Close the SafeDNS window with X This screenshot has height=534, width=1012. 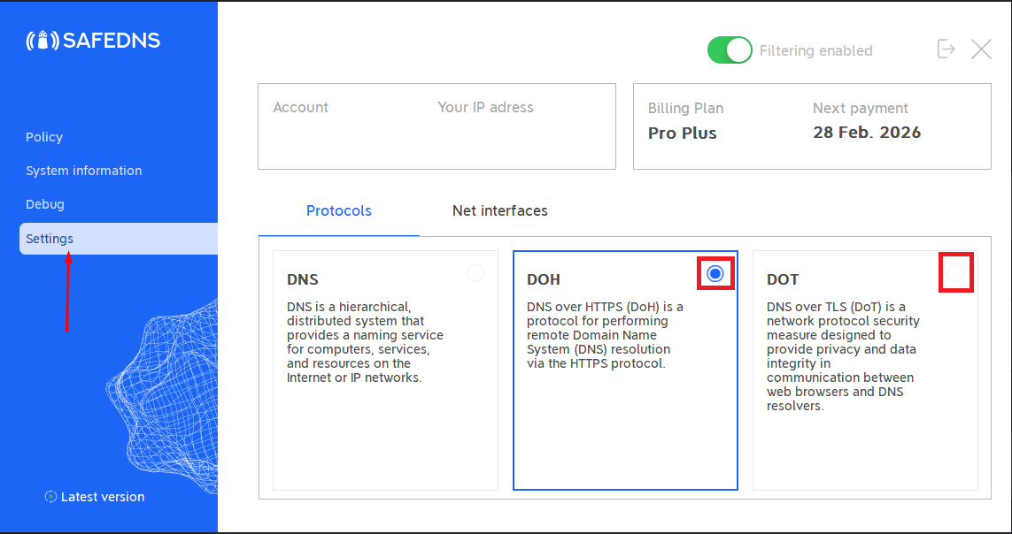point(981,50)
